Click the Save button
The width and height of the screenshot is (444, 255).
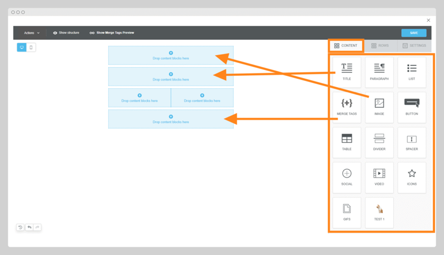[x=413, y=33]
